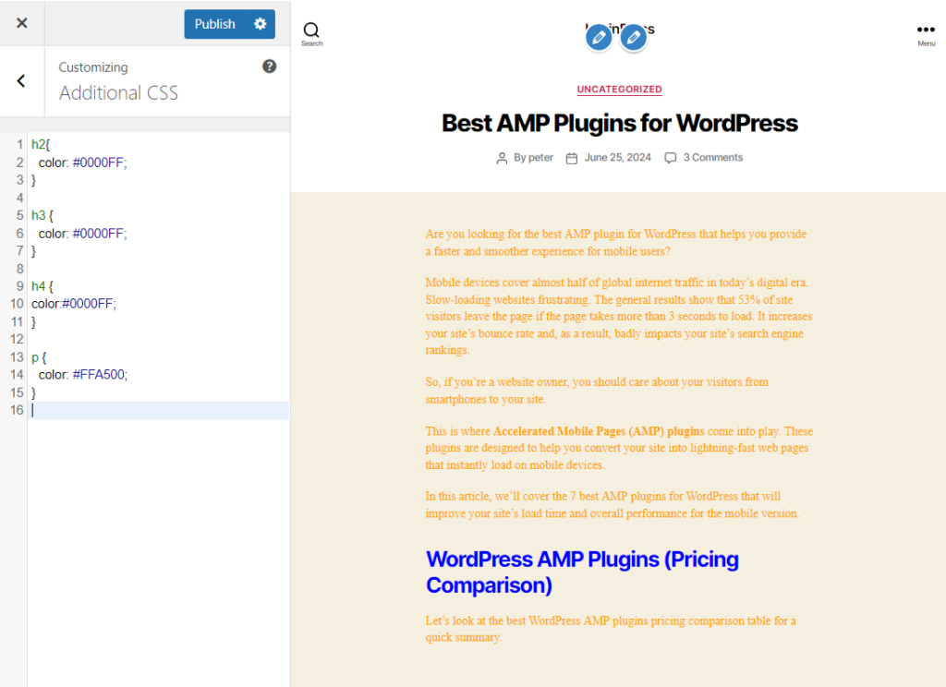Click the '#FFA500' color value in editor
Viewport: 946px width, 687px height.
[x=98, y=375]
